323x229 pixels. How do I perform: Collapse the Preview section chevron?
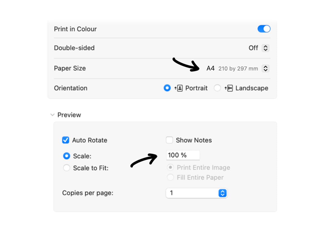pos(53,115)
